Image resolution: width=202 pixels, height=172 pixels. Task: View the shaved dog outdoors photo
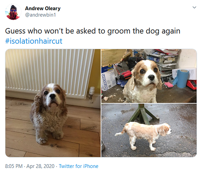tap(149, 130)
